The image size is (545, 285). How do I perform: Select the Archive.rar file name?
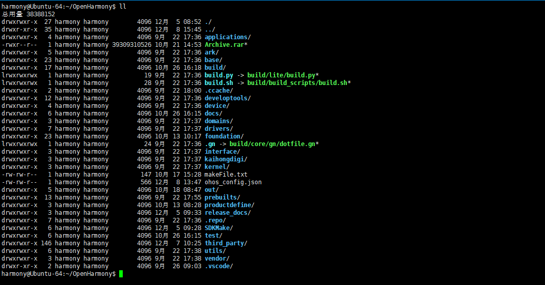pos(224,45)
